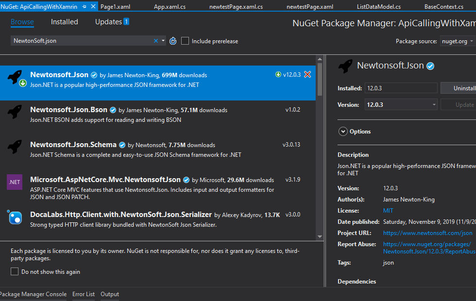This screenshot has height=301, width=476.
Task: Click verified badge next to Microsoft.AspNetCore.Mvc.NewtonsoftJson
Action: pyautogui.click(x=187, y=180)
